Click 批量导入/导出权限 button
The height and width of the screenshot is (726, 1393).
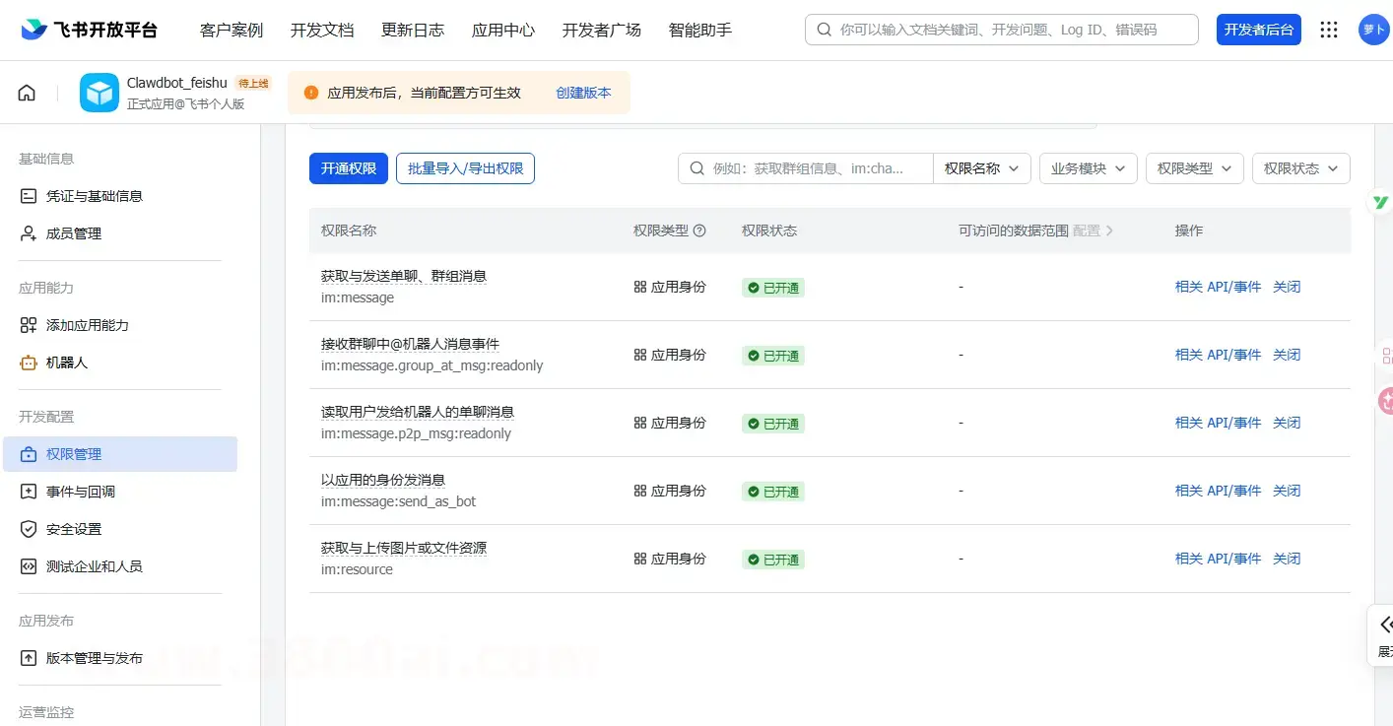coord(465,168)
